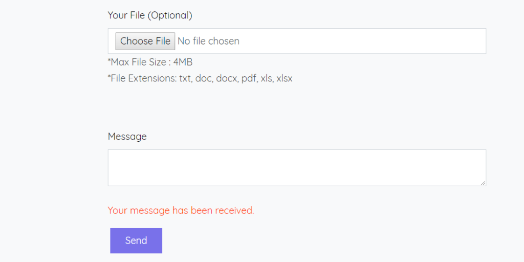
Task: Focus the Message text area
Action: 297,168
